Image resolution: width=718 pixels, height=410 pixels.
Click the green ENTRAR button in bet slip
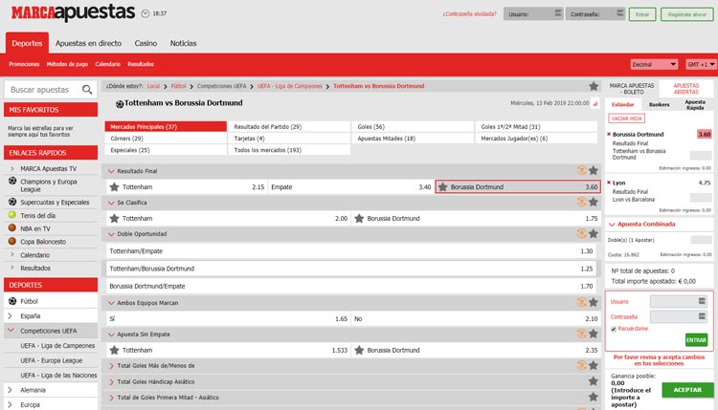click(x=696, y=340)
